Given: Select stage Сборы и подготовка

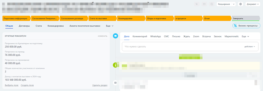Looking at the screenshot, I should (x=160, y=19).
